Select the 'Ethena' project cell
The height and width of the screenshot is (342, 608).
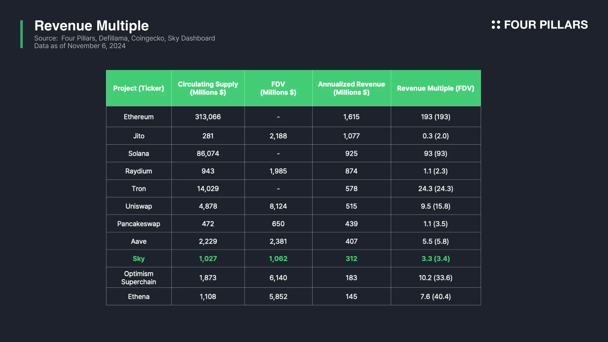139,297
